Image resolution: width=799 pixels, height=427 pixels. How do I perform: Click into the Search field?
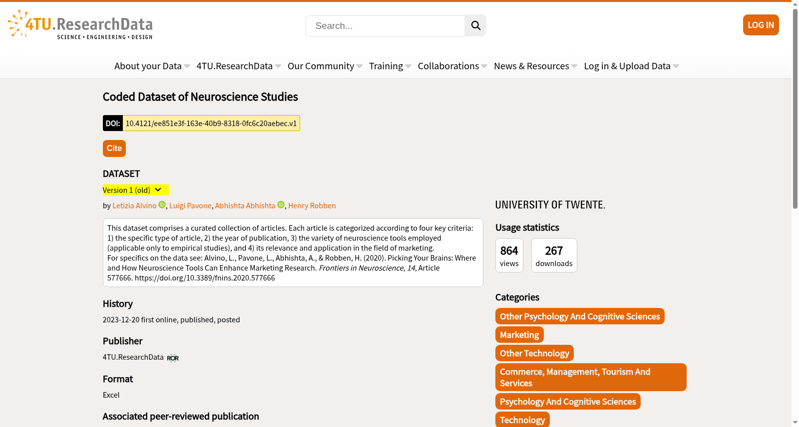[x=385, y=25]
